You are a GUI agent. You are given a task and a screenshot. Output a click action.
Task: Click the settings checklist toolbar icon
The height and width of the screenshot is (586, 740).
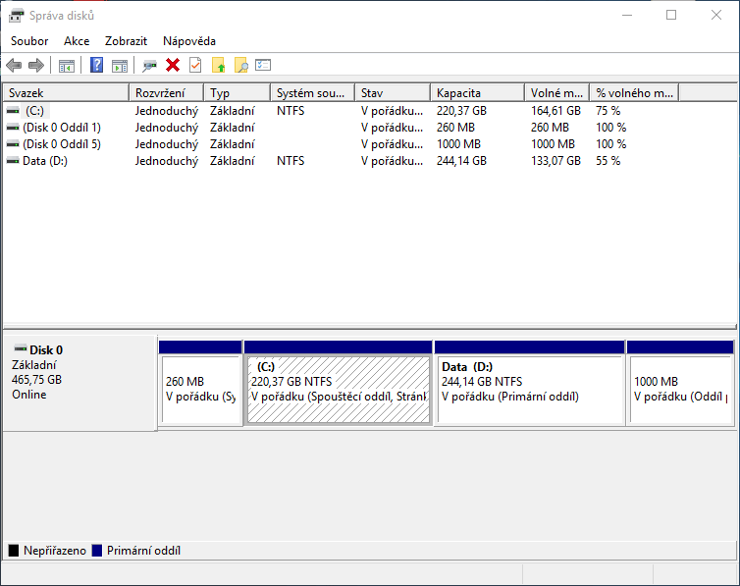click(x=263, y=66)
